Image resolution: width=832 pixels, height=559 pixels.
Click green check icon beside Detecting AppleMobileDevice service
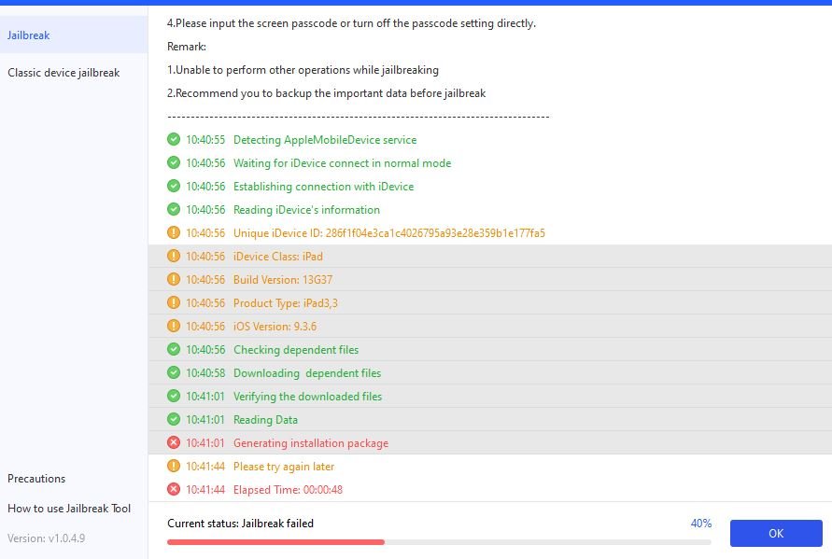click(174, 140)
